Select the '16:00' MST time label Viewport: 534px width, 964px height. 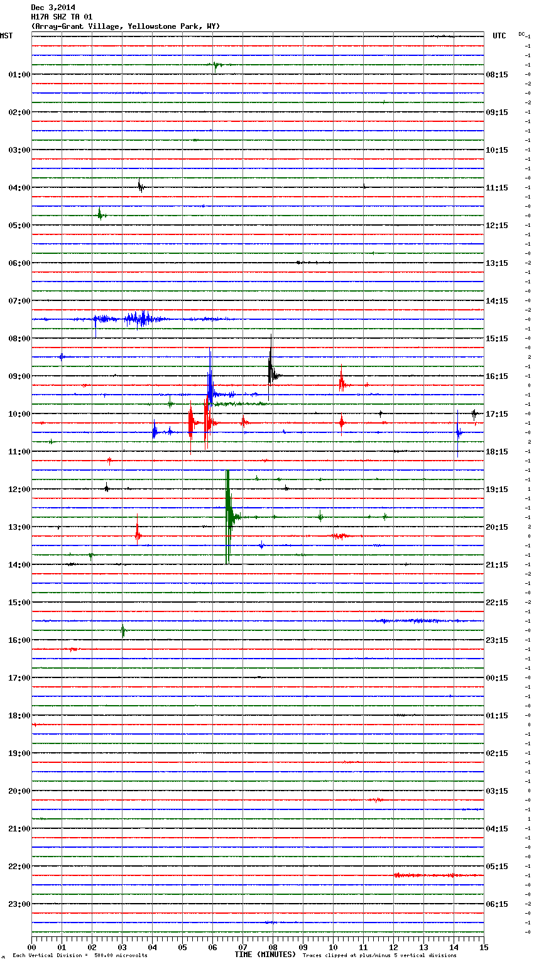[x=19, y=640]
